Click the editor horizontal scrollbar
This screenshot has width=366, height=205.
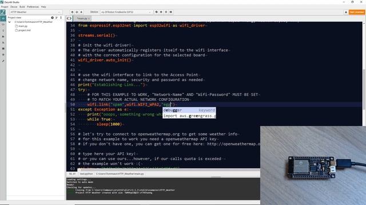(170, 170)
